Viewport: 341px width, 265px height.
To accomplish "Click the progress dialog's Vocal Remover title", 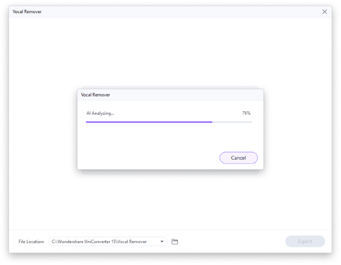I will pyautogui.click(x=95, y=95).
